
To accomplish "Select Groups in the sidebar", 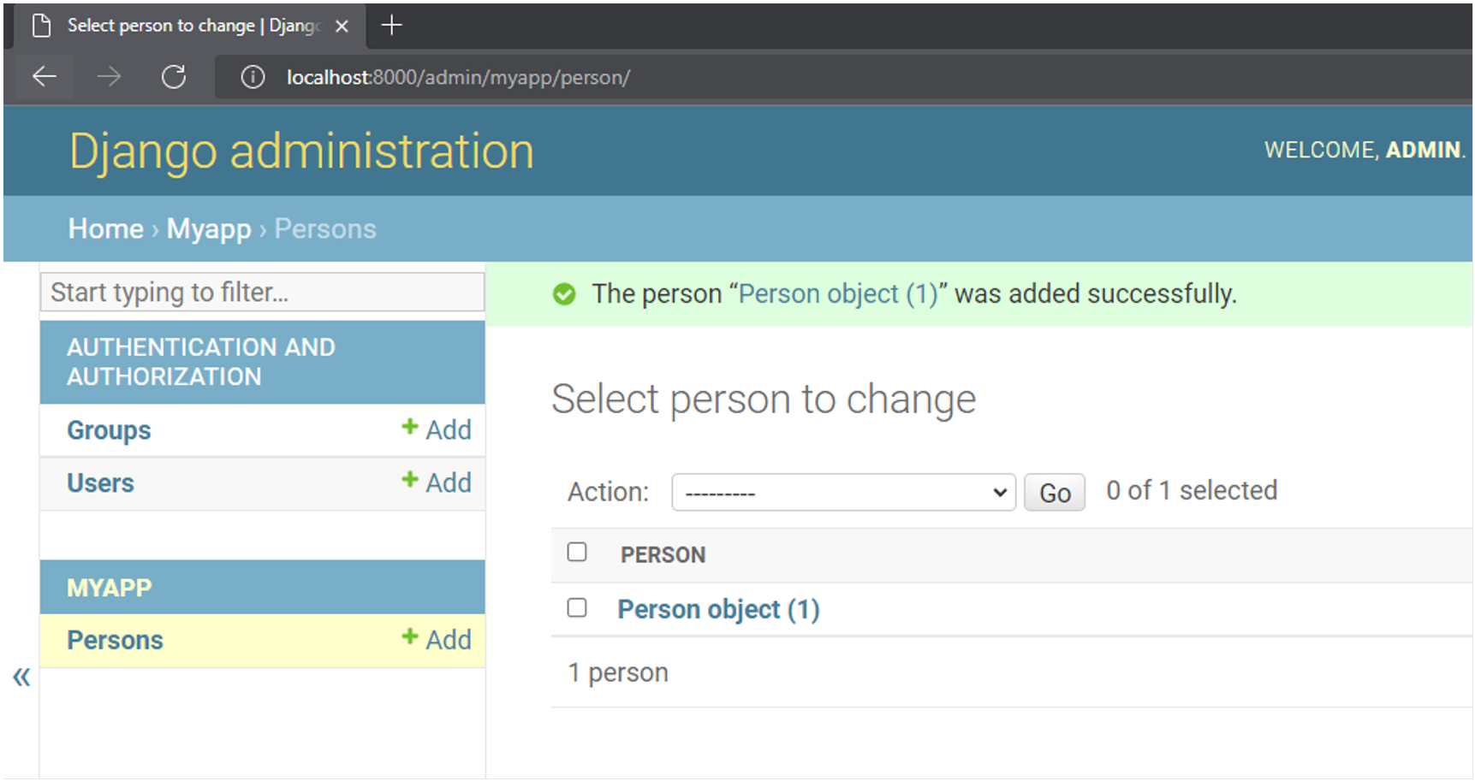I will pyautogui.click(x=109, y=430).
